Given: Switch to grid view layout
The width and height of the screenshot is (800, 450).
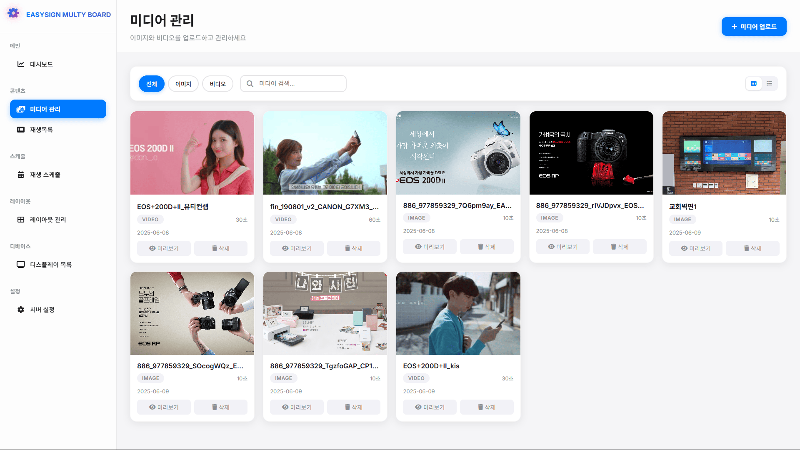Looking at the screenshot, I should coord(753,84).
